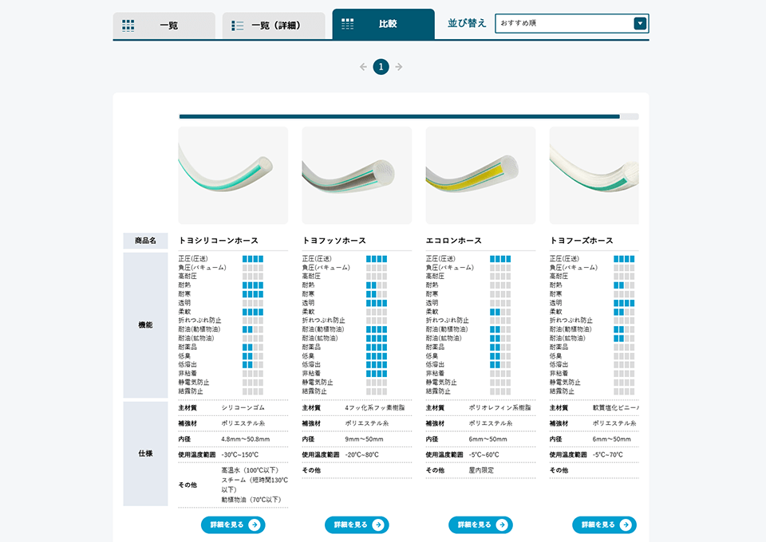The image size is (766, 542).
Task: Click the horizontal scroll bar above products
Action: [409, 116]
